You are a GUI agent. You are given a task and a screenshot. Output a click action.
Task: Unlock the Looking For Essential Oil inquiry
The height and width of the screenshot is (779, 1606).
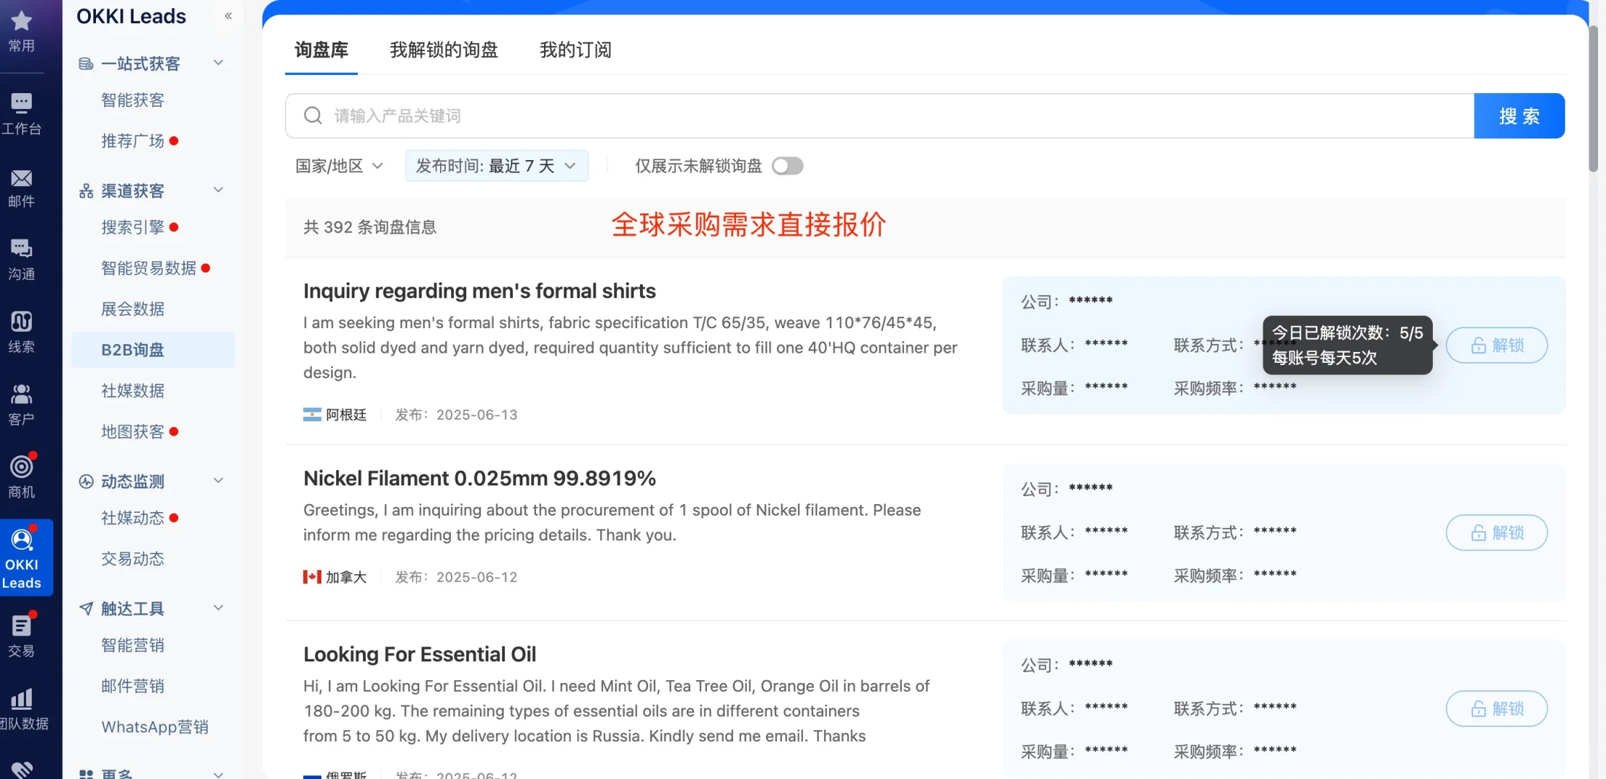coord(1496,708)
